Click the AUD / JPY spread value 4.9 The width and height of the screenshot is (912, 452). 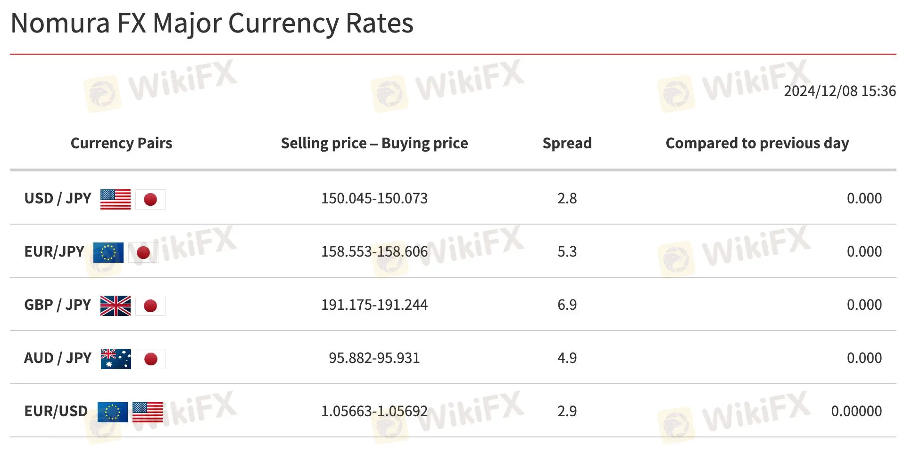567,358
